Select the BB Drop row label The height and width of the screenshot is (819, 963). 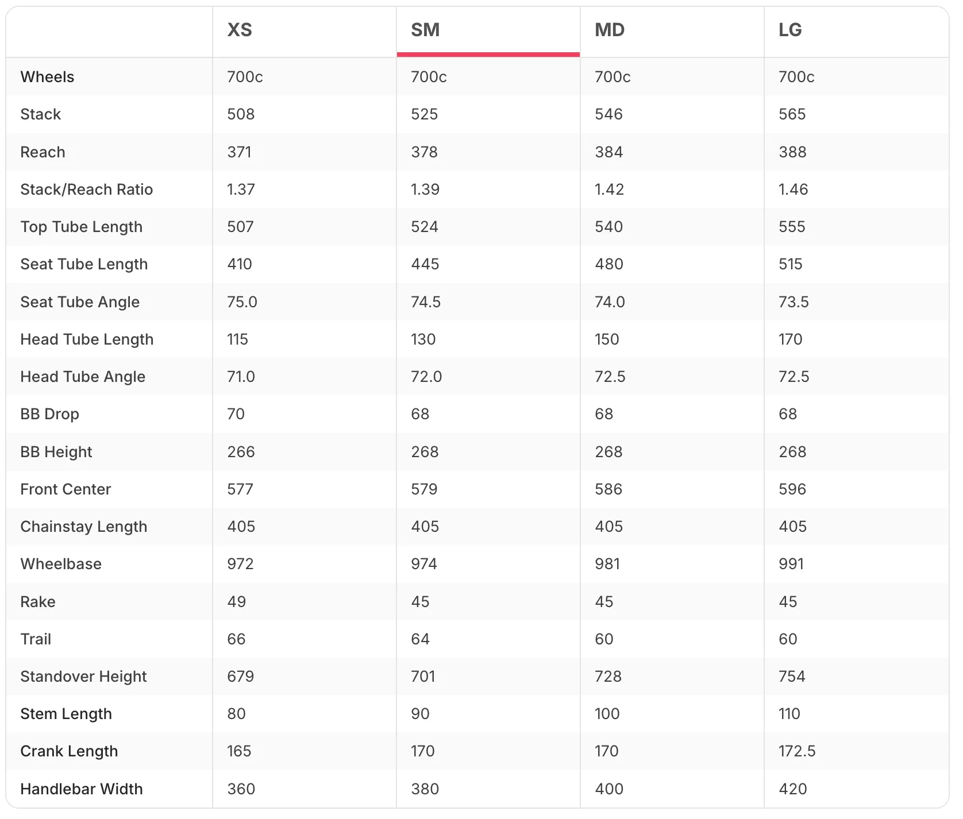coord(50,414)
